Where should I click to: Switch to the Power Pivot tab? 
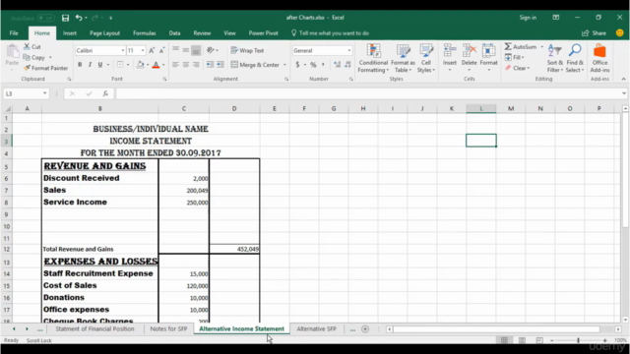click(x=263, y=33)
